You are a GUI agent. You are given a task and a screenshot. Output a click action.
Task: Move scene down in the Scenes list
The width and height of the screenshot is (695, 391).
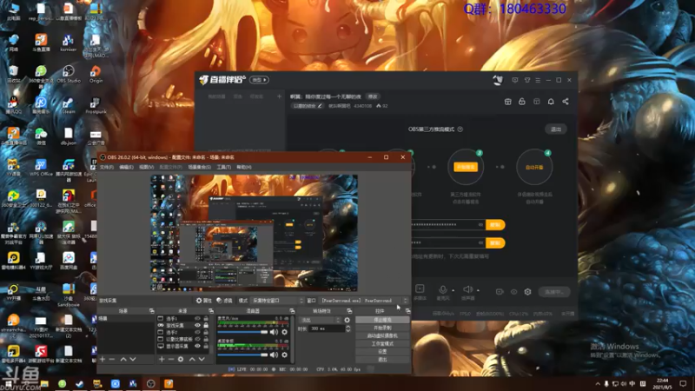point(133,359)
